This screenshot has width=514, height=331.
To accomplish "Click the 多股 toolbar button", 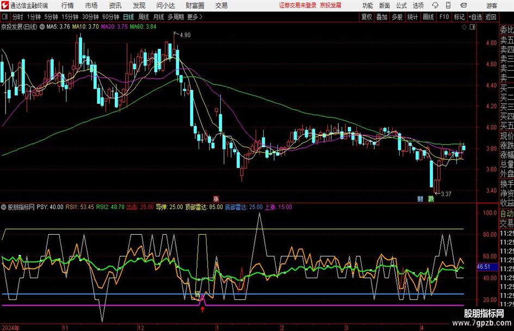I will [397, 17].
